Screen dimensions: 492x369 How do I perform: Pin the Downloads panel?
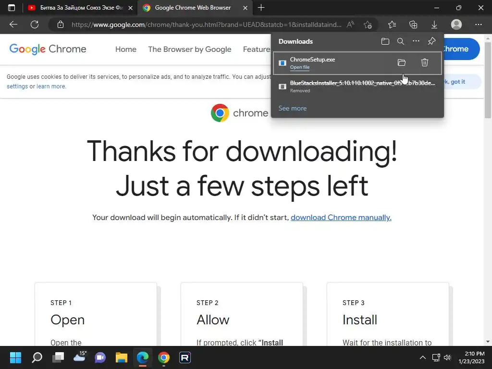432,41
